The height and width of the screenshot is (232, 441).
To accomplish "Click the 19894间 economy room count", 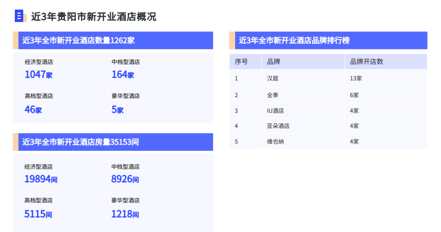I will 41,179.
